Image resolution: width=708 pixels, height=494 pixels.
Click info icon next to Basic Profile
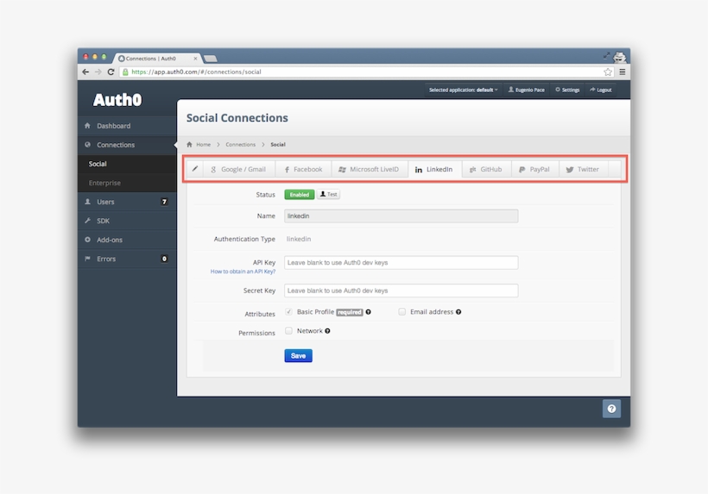coord(369,312)
